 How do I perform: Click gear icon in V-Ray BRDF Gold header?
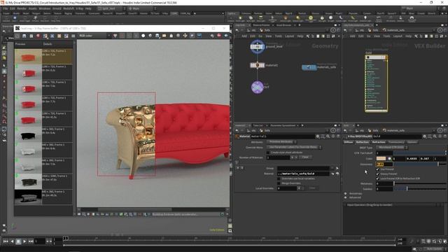click(x=425, y=136)
